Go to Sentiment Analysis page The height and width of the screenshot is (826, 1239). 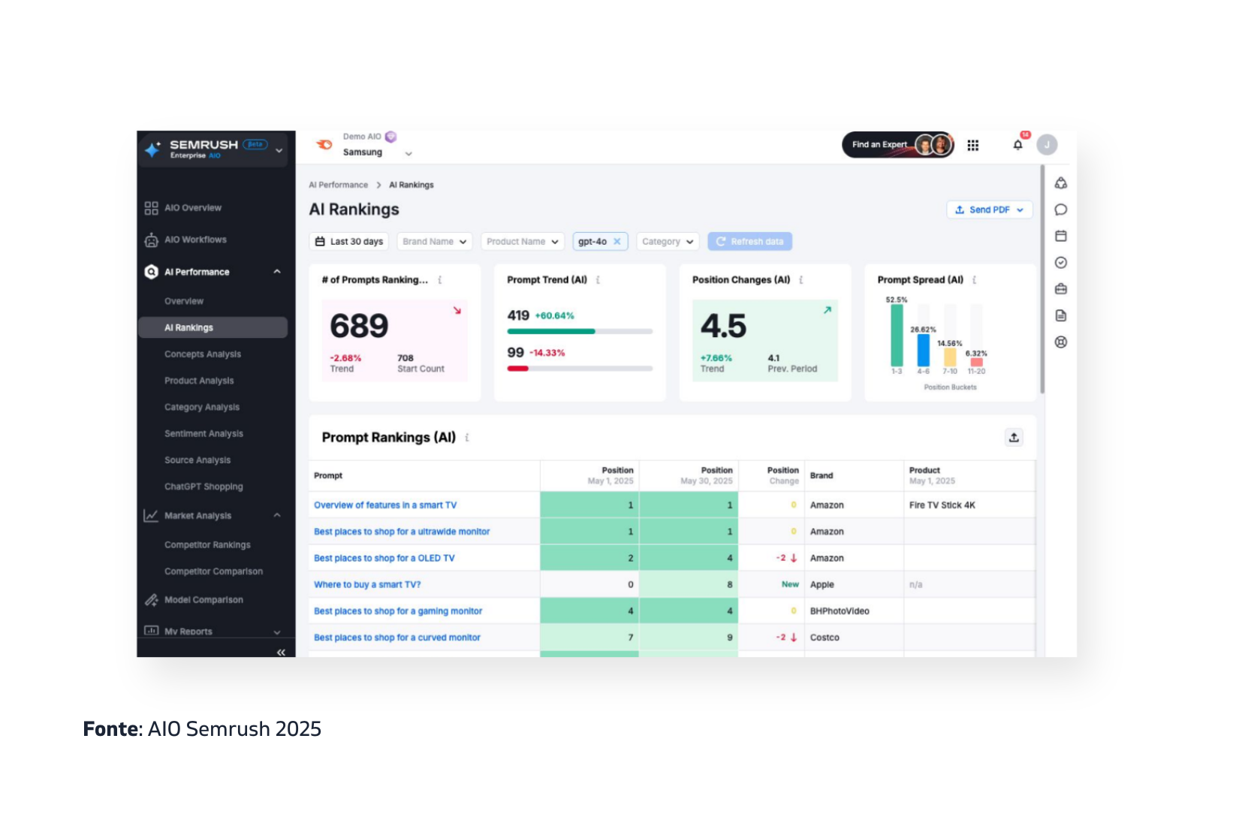203,433
